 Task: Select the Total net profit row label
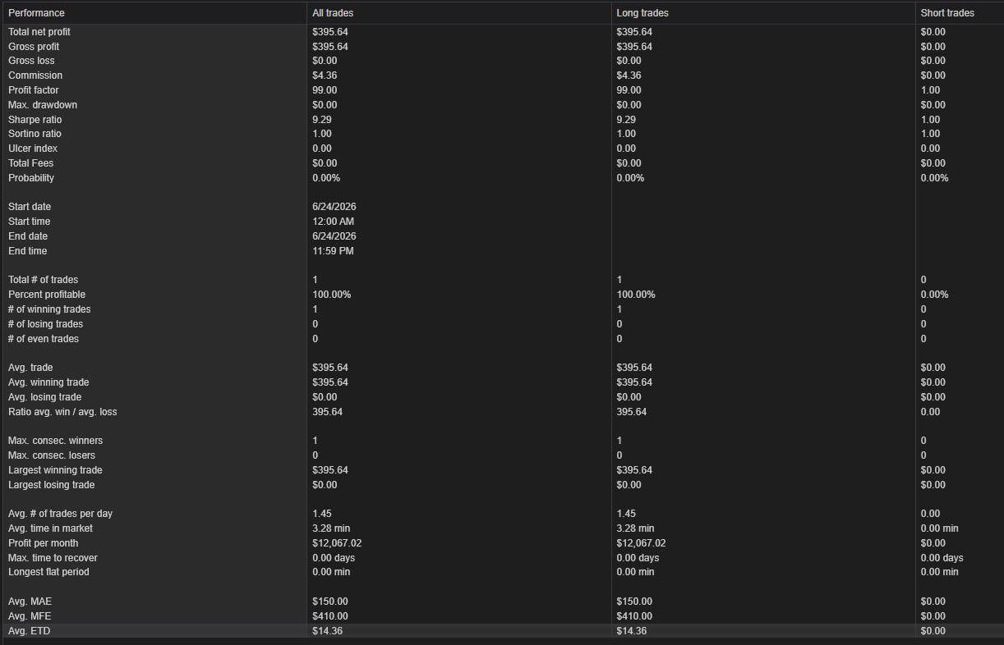click(39, 32)
